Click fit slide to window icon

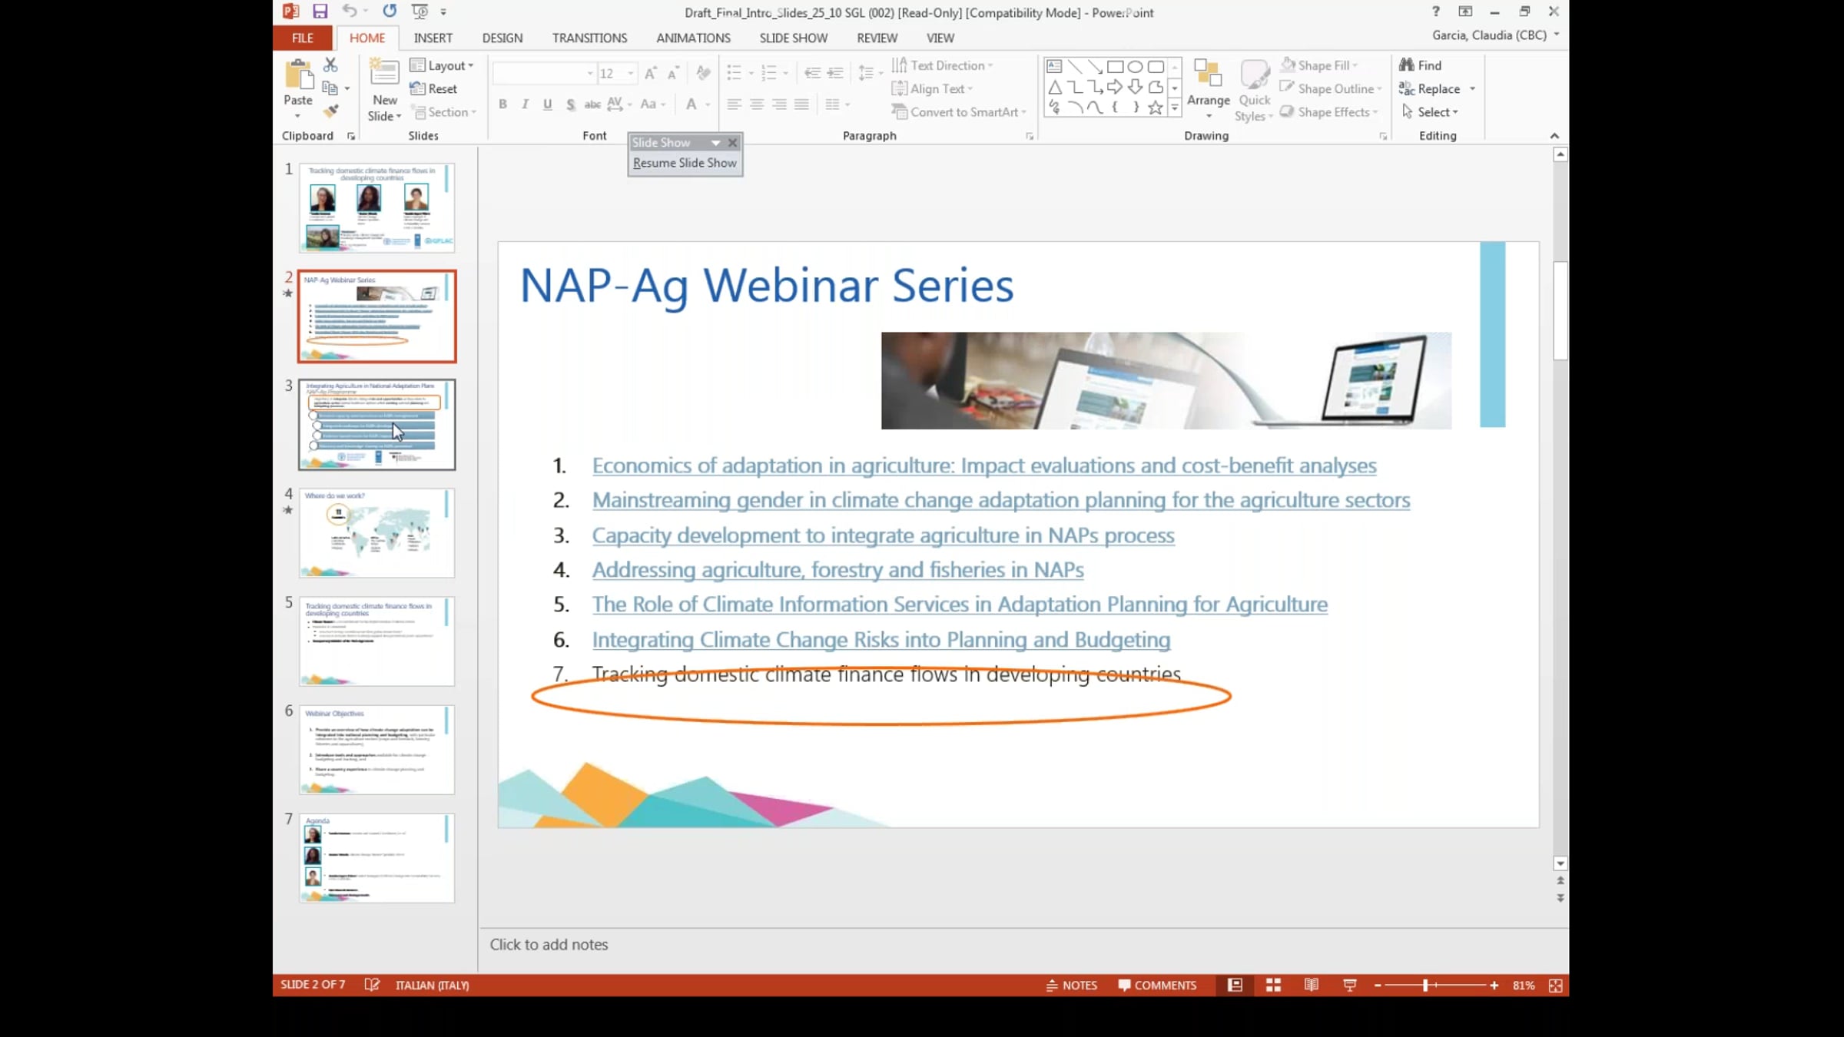click(1555, 986)
